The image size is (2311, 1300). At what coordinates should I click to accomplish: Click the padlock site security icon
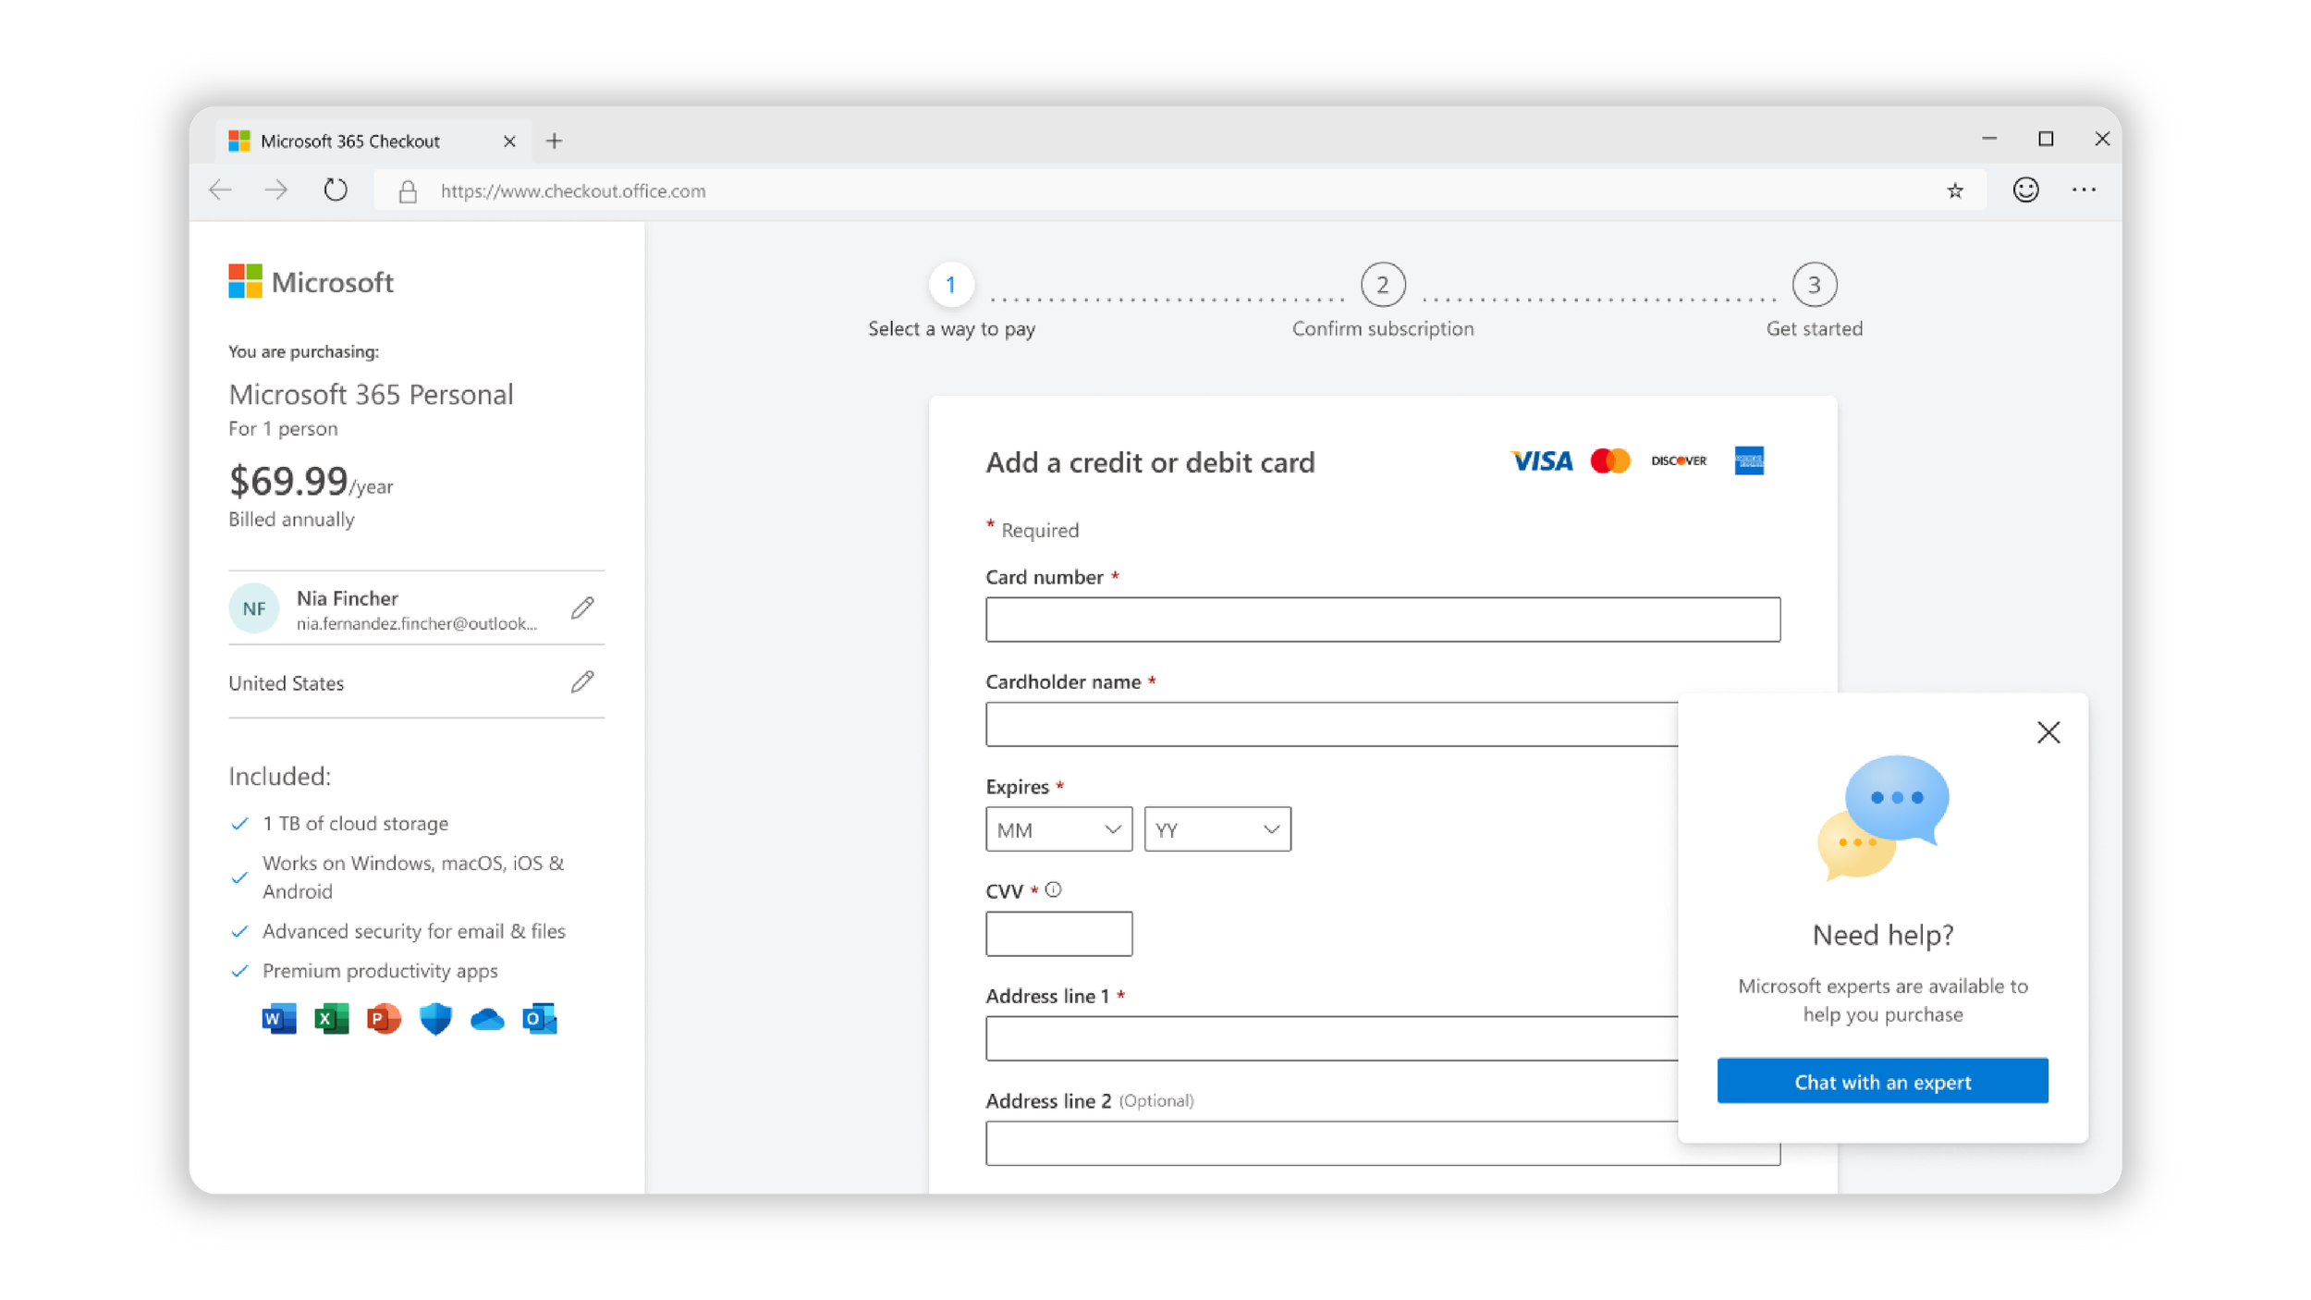[408, 191]
